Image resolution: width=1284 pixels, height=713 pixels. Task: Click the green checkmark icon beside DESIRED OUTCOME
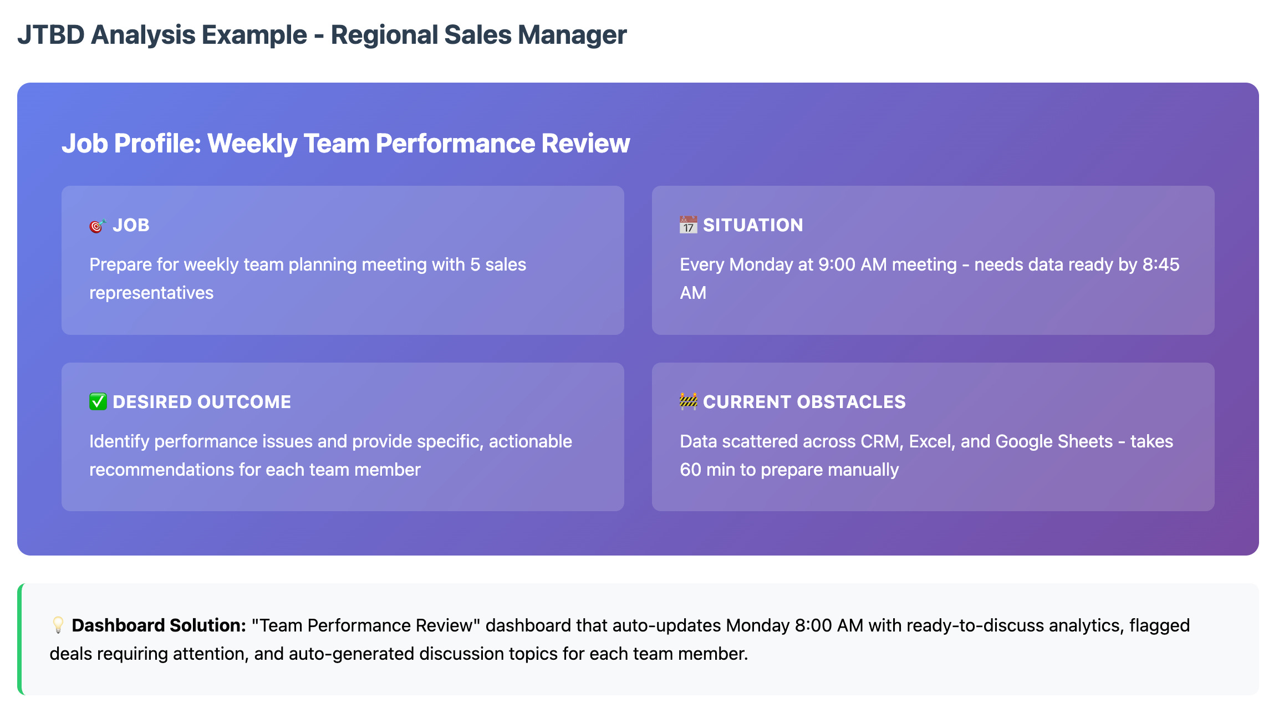point(98,402)
